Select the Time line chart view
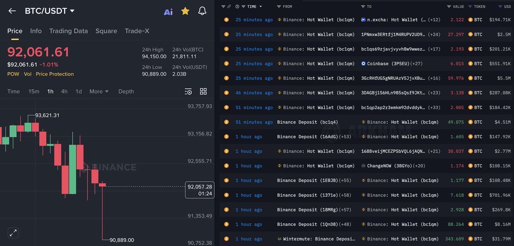 click(13, 91)
